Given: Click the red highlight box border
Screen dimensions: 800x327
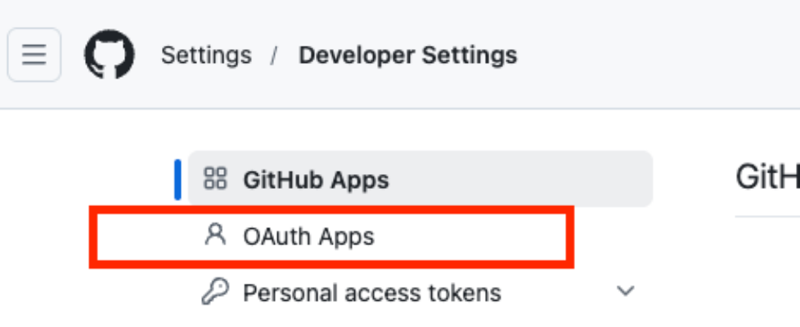Looking at the screenshot, I should click(x=327, y=210).
